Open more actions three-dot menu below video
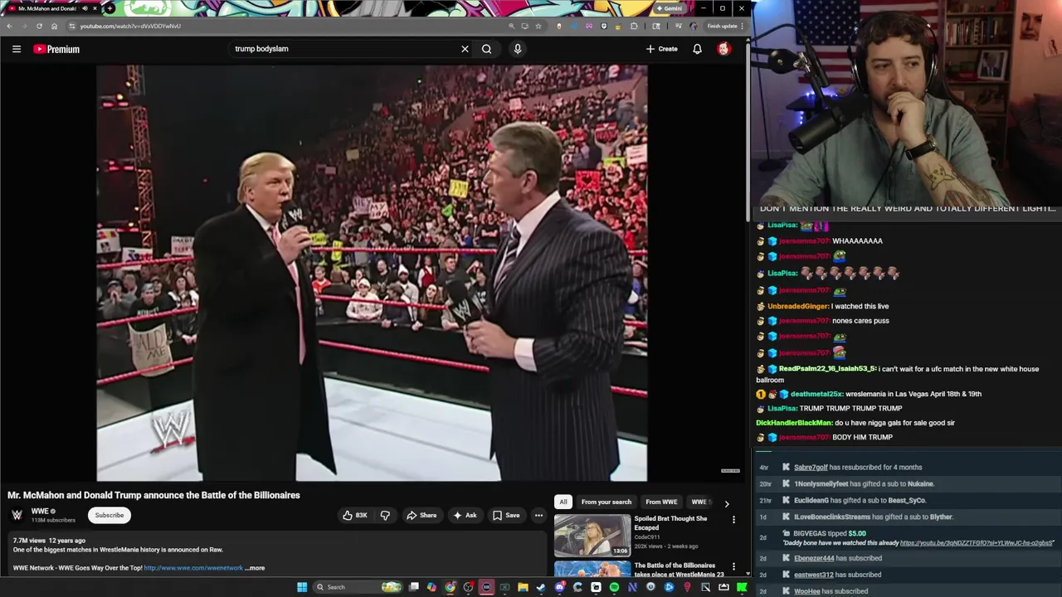Image resolution: width=1062 pixels, height=597 pixels. point(538,515)
